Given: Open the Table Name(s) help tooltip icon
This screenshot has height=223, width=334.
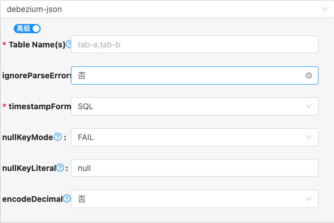Looking at the screenshot, I should (69, 44).
